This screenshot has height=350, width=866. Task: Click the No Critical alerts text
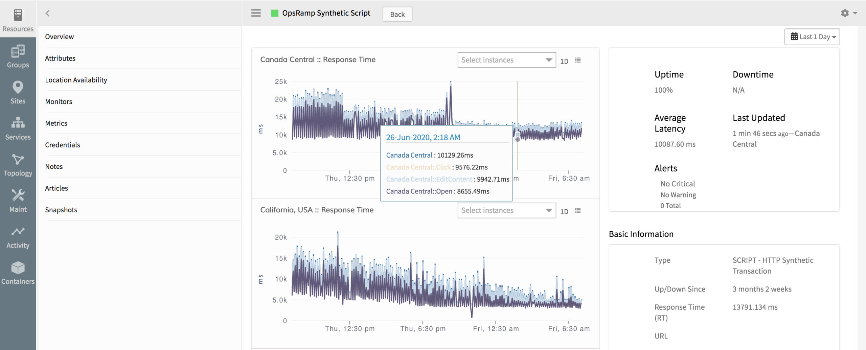[x=678, y=184]
